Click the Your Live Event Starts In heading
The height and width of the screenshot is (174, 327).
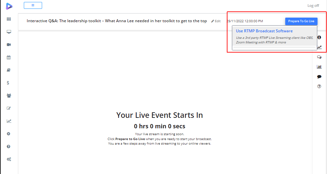click(x=160, y=115)
